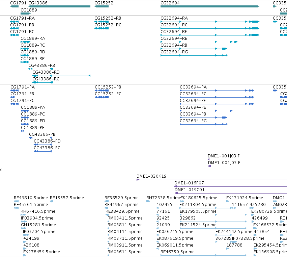Select EST RH72338.5prime
The height and width of the screenshot is (257, 287).
pyautogui.click(x=164, y=198)
